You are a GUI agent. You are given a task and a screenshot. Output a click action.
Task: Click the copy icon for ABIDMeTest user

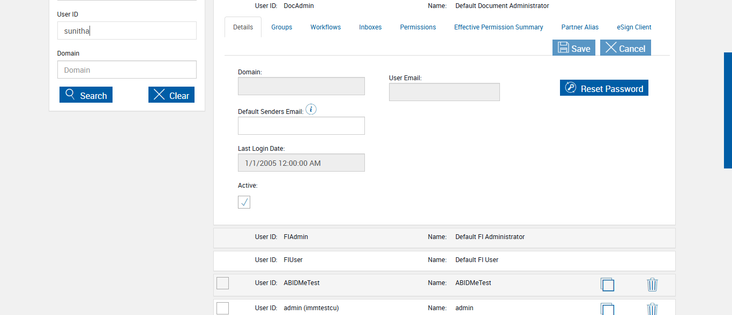click(x=607, y=285)
